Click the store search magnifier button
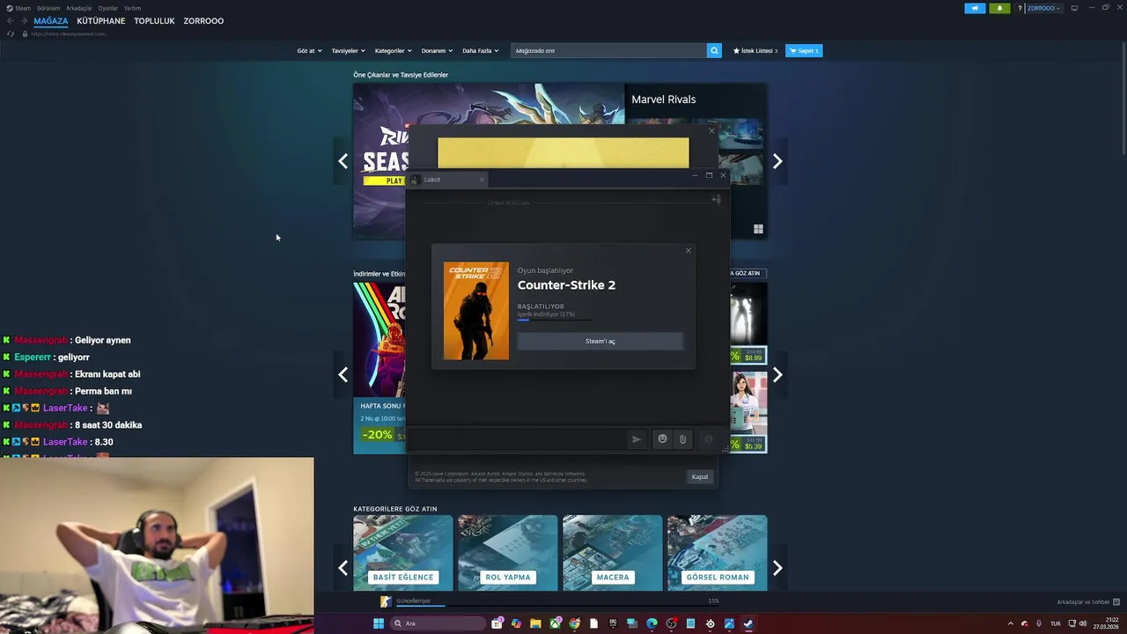Viewport: 1127px width, 634px height. click(714, 50)
